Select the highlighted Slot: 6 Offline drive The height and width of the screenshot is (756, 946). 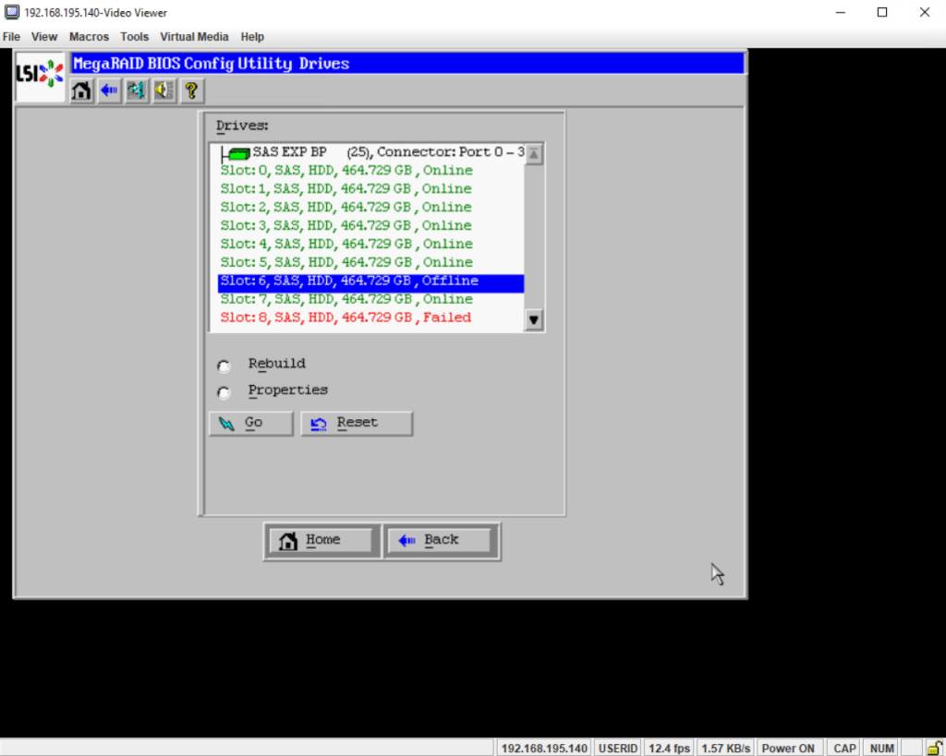coord(371,283)
